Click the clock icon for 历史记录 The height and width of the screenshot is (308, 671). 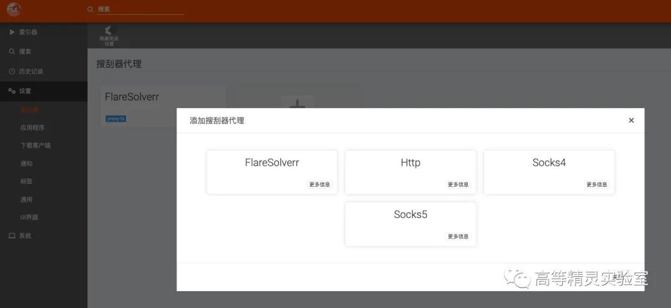click(12, 71)
